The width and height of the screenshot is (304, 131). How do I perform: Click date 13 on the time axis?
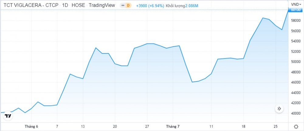(83, 126)
